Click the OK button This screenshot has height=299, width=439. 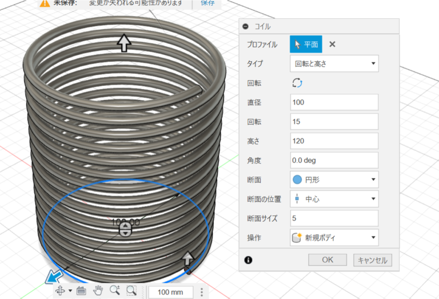[x=328, y=260]
